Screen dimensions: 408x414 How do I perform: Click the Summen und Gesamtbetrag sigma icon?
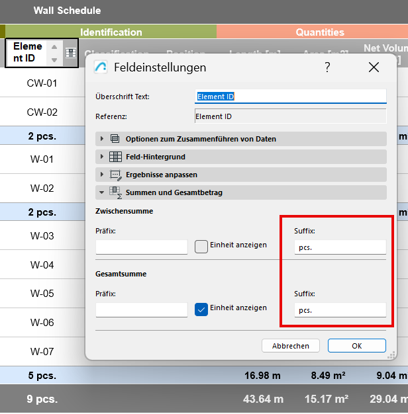tap(115, 192)
